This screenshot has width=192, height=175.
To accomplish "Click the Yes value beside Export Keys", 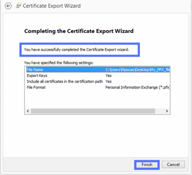I will [108, 76].
